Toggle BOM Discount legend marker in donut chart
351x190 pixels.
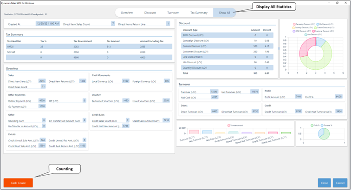(x=294, y=31)
